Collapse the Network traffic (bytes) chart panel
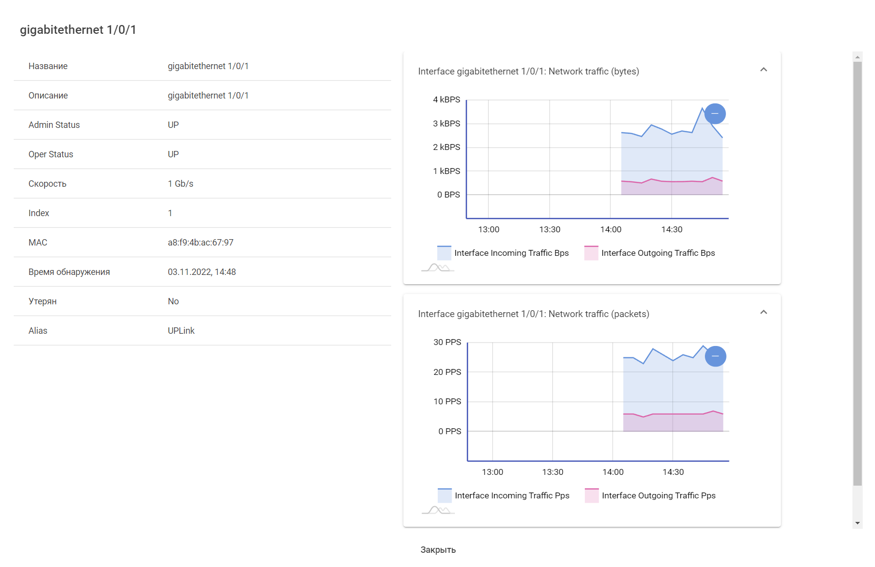Viewport: 875px width, 567px height. click(763, 70)
